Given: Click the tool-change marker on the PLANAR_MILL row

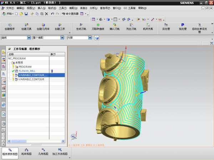Looking at the screenshot, I should pos(52,71).
